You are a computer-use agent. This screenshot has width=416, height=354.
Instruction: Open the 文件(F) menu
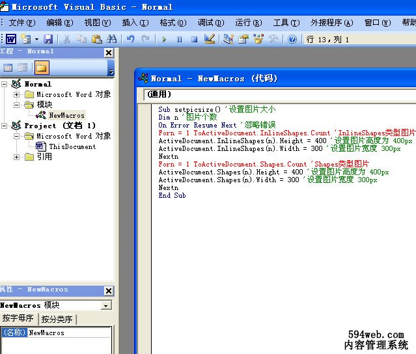tap(22, 23)
